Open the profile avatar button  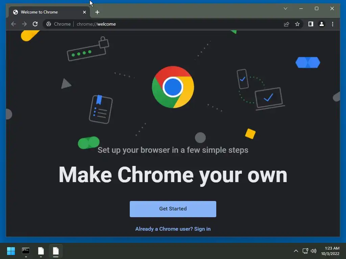click(x=322, y=24)
